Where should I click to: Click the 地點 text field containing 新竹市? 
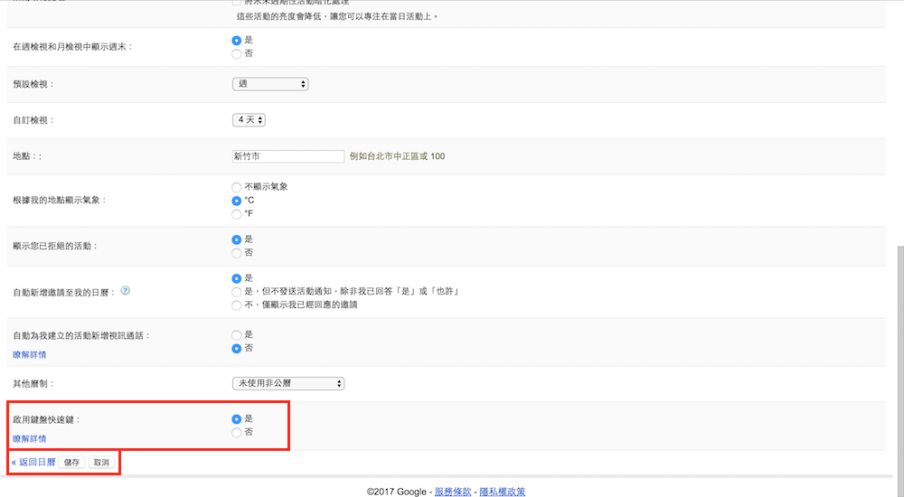tap(287, 156)
